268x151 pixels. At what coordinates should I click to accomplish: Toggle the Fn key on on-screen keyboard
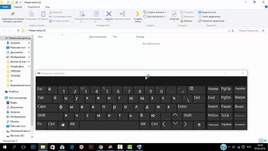point(41,125)
